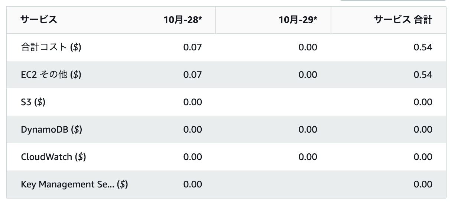Click the サービス column header
The width and height of the screenshot is (451, 203).
39,20
